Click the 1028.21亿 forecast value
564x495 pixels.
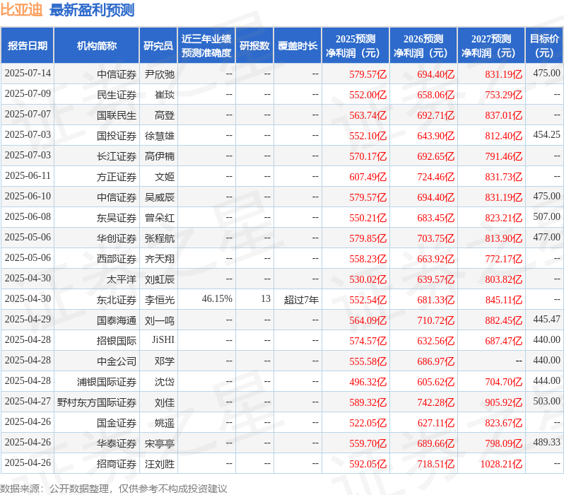coord(501,465)
